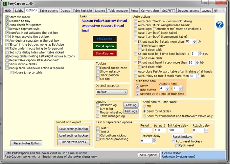Toggle Start minimized checkbox
Screen dimensions: 230x164
pos(7,17)
